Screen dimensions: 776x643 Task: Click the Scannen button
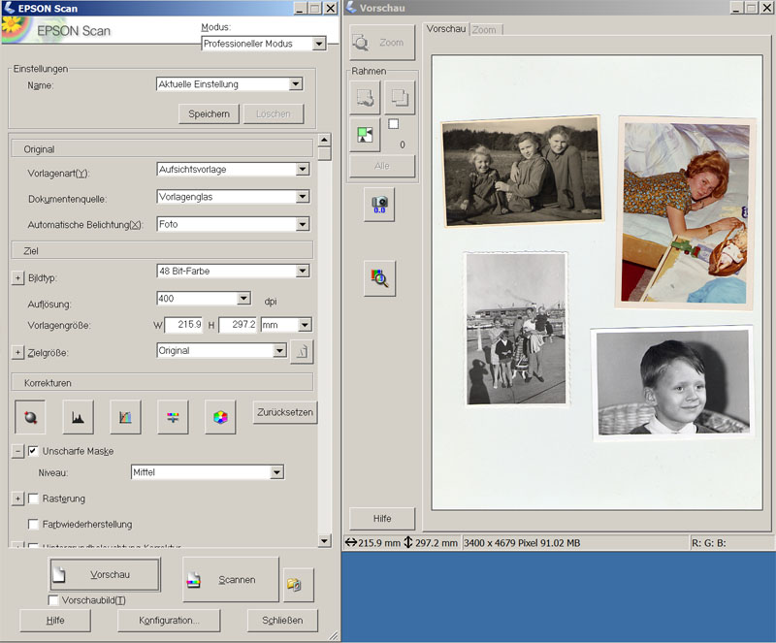pyautogui.click(x=230, y=579)
